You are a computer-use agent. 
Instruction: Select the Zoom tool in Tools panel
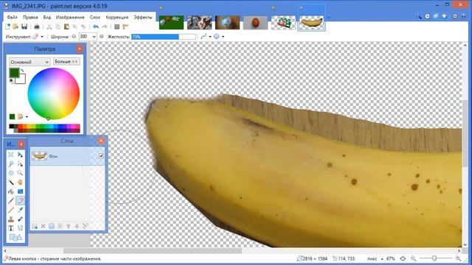tap(20, 173)
